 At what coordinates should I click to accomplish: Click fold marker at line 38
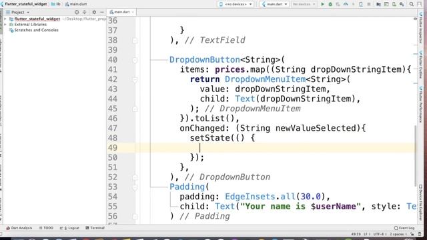click(135, 40)
